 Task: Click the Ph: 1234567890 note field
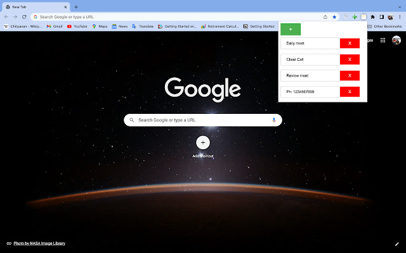[310, 92]
